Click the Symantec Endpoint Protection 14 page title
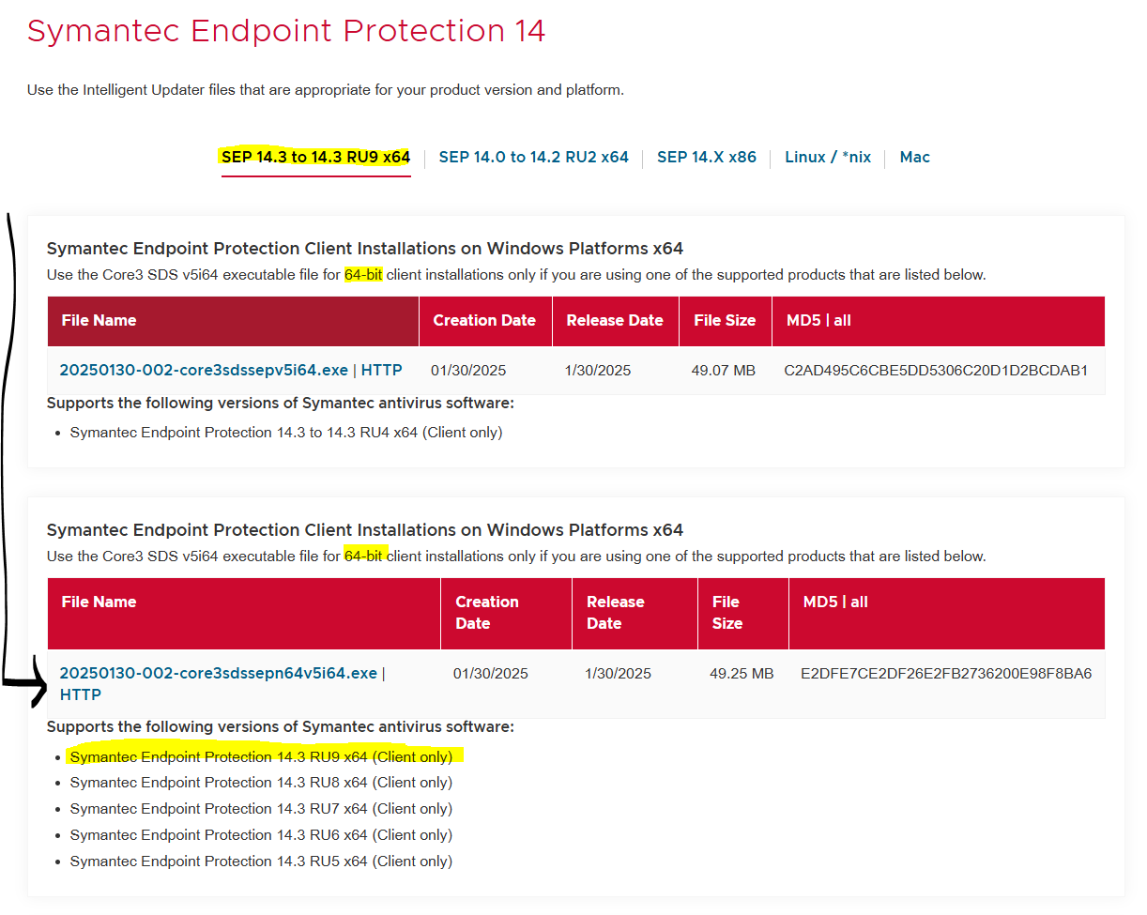The width and height of the screenshot is (1147, 915). click(x=286, y=31)
